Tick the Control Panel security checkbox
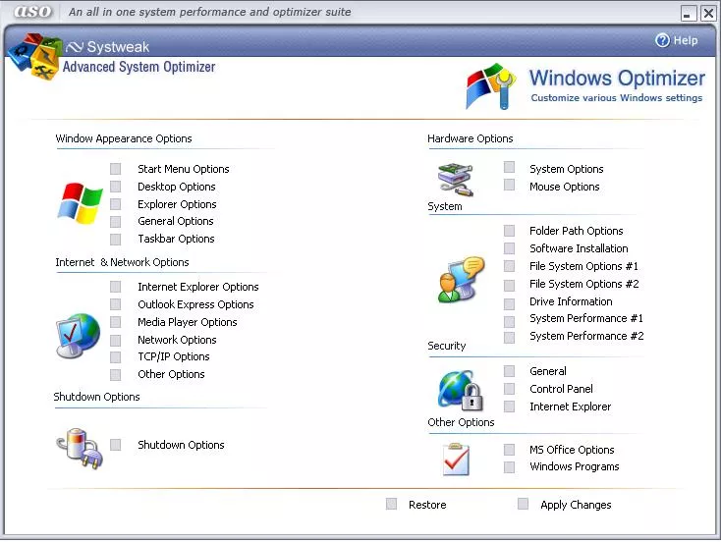 point(509,389)
